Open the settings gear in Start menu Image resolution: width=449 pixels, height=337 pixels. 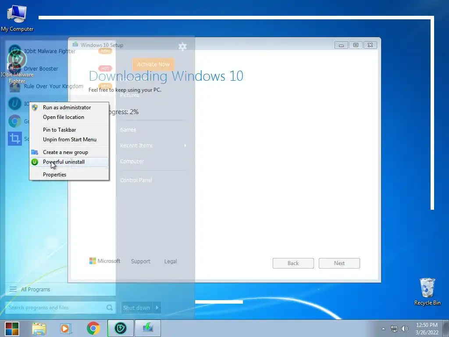[182, 47]
